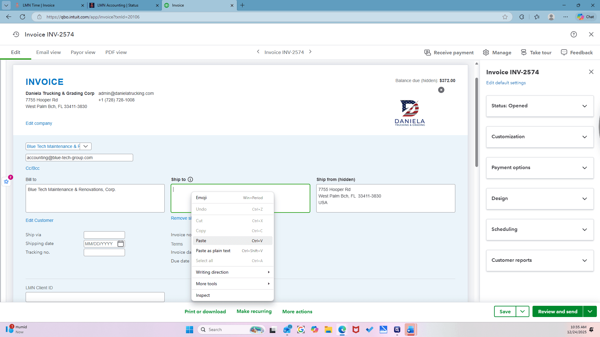This screenshot has height=337, width=600.
Task: Open Copilot Chat in the browser
Action: click(x=586, y=17)
